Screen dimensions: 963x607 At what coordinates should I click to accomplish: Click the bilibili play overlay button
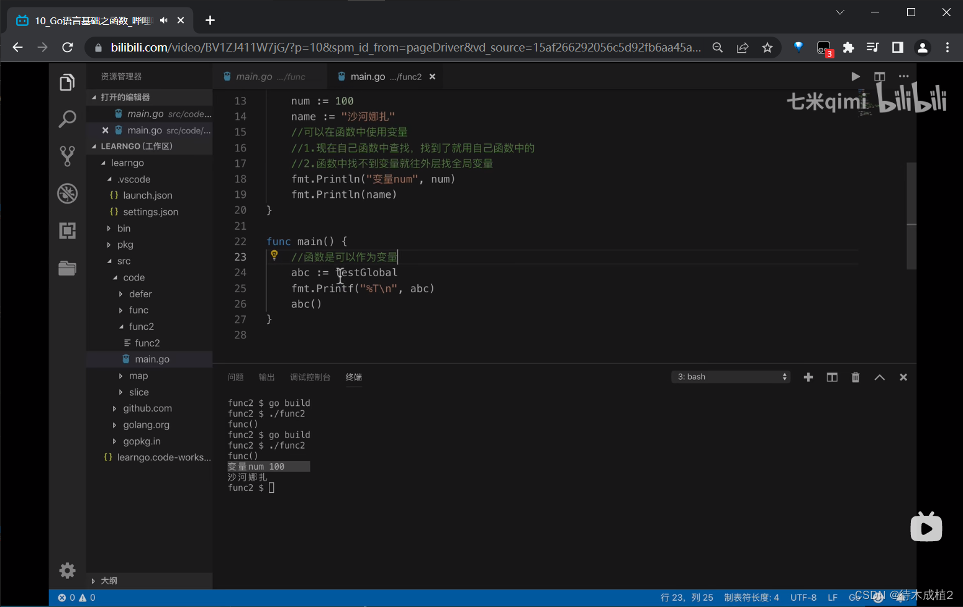[926, 527]
